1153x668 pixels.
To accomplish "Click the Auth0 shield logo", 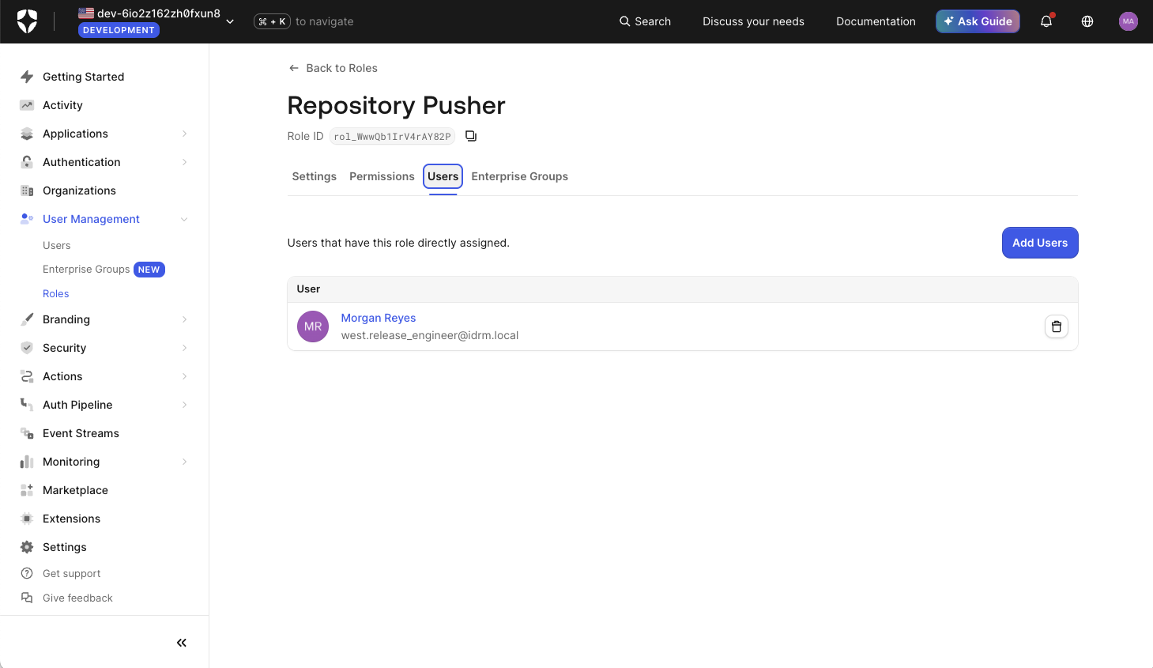I will point(27,21).
